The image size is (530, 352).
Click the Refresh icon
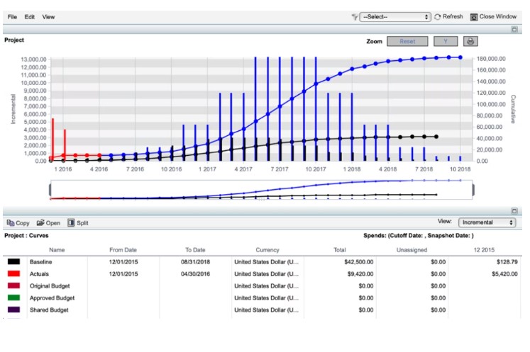point(438,16)
